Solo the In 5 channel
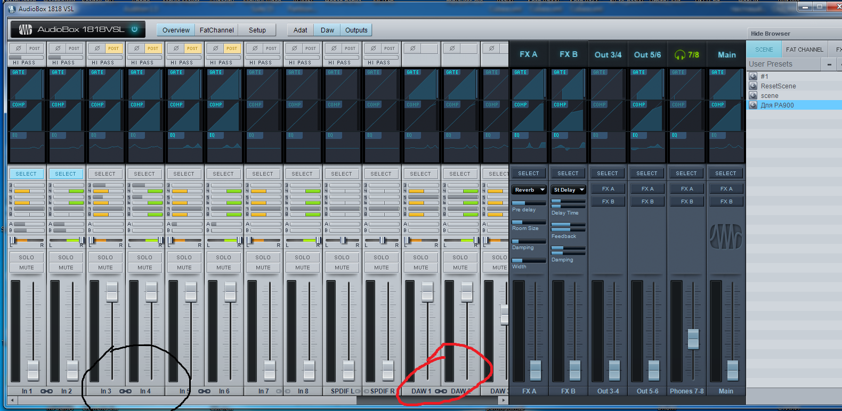The height and width of the screenshot is (411, 842). click(184, 257)
